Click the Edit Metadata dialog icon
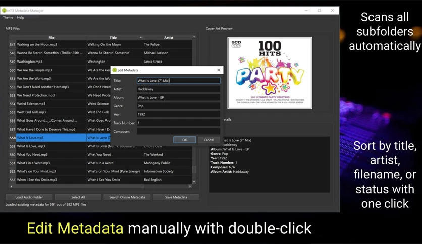 (115, 70)
